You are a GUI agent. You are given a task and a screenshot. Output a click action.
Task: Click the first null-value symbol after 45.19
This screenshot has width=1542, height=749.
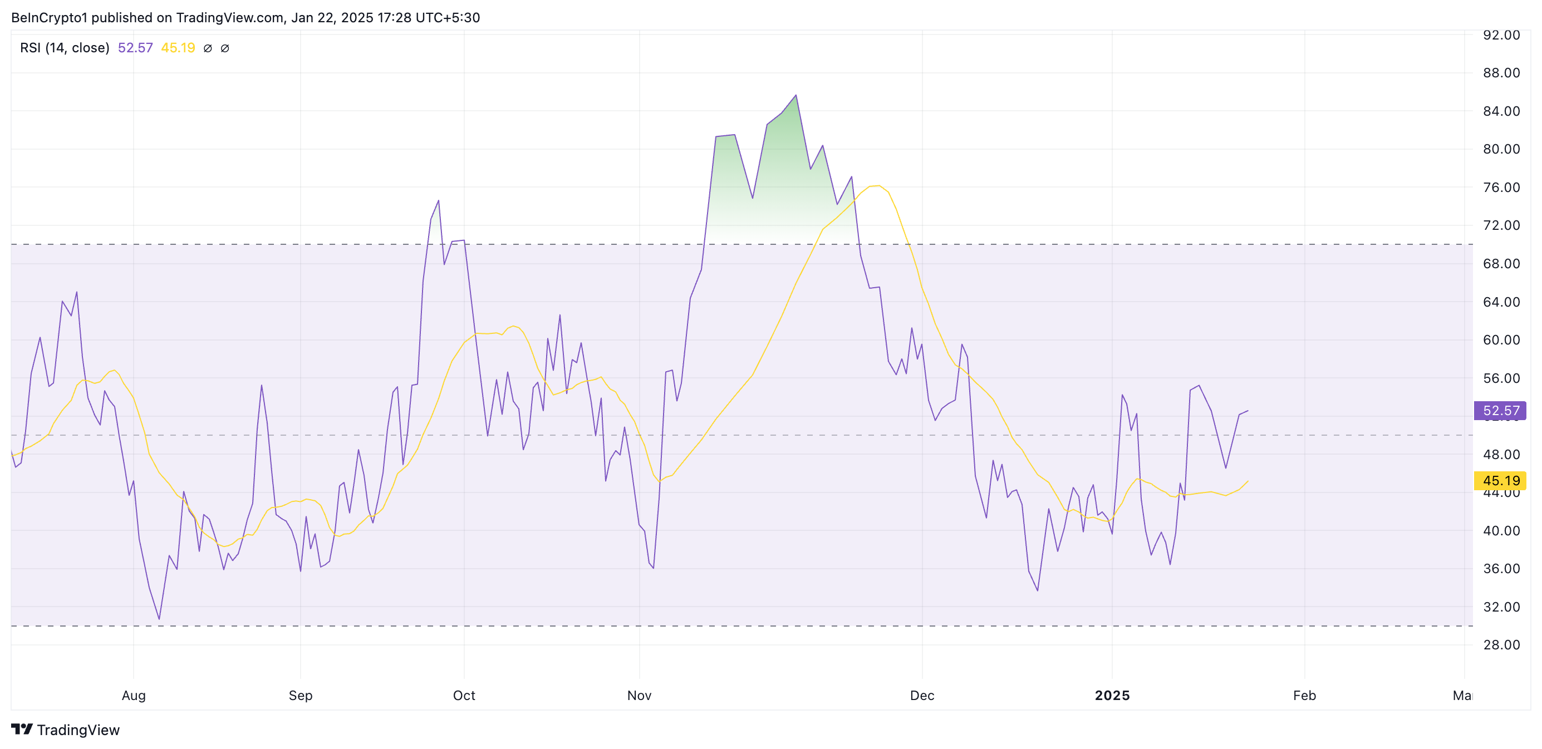pos(208,48)
